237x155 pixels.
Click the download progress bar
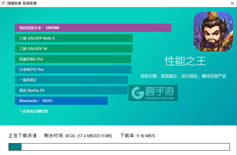click(x=119, y=147)
